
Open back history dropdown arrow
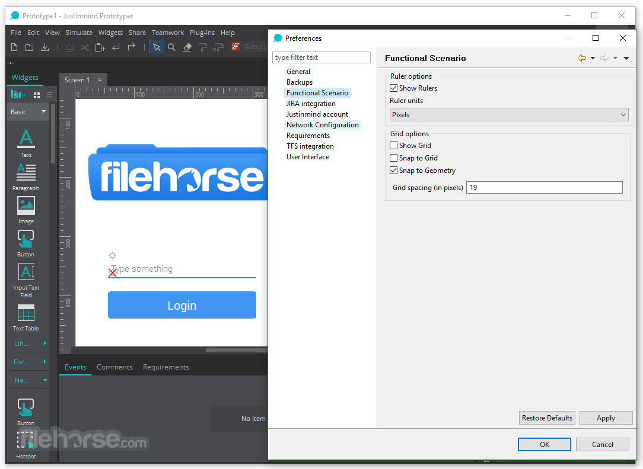(x=593, y=58)
